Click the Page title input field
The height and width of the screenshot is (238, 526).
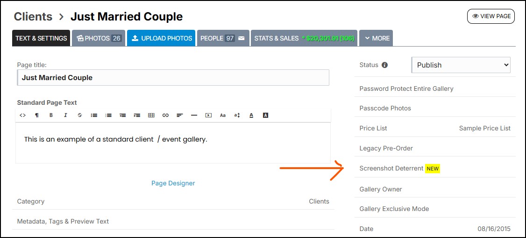[x=173, y=78]
